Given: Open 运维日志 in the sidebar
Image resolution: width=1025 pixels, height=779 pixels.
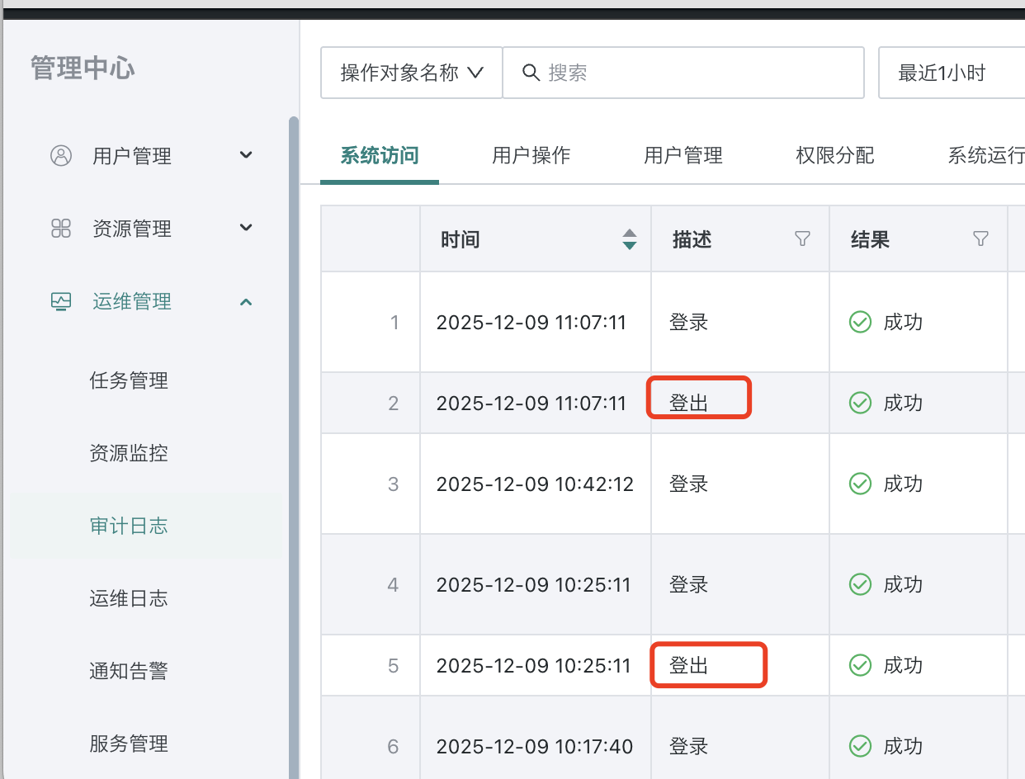Looking at the screenshot, I should coord(129,598).
